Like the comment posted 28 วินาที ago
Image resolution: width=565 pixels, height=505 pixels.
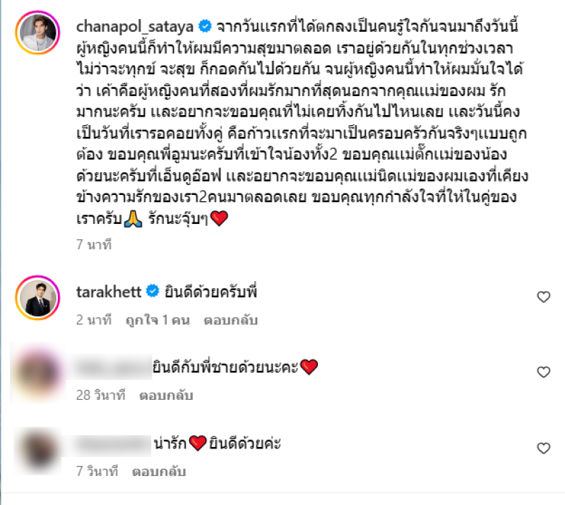(543, 372)
